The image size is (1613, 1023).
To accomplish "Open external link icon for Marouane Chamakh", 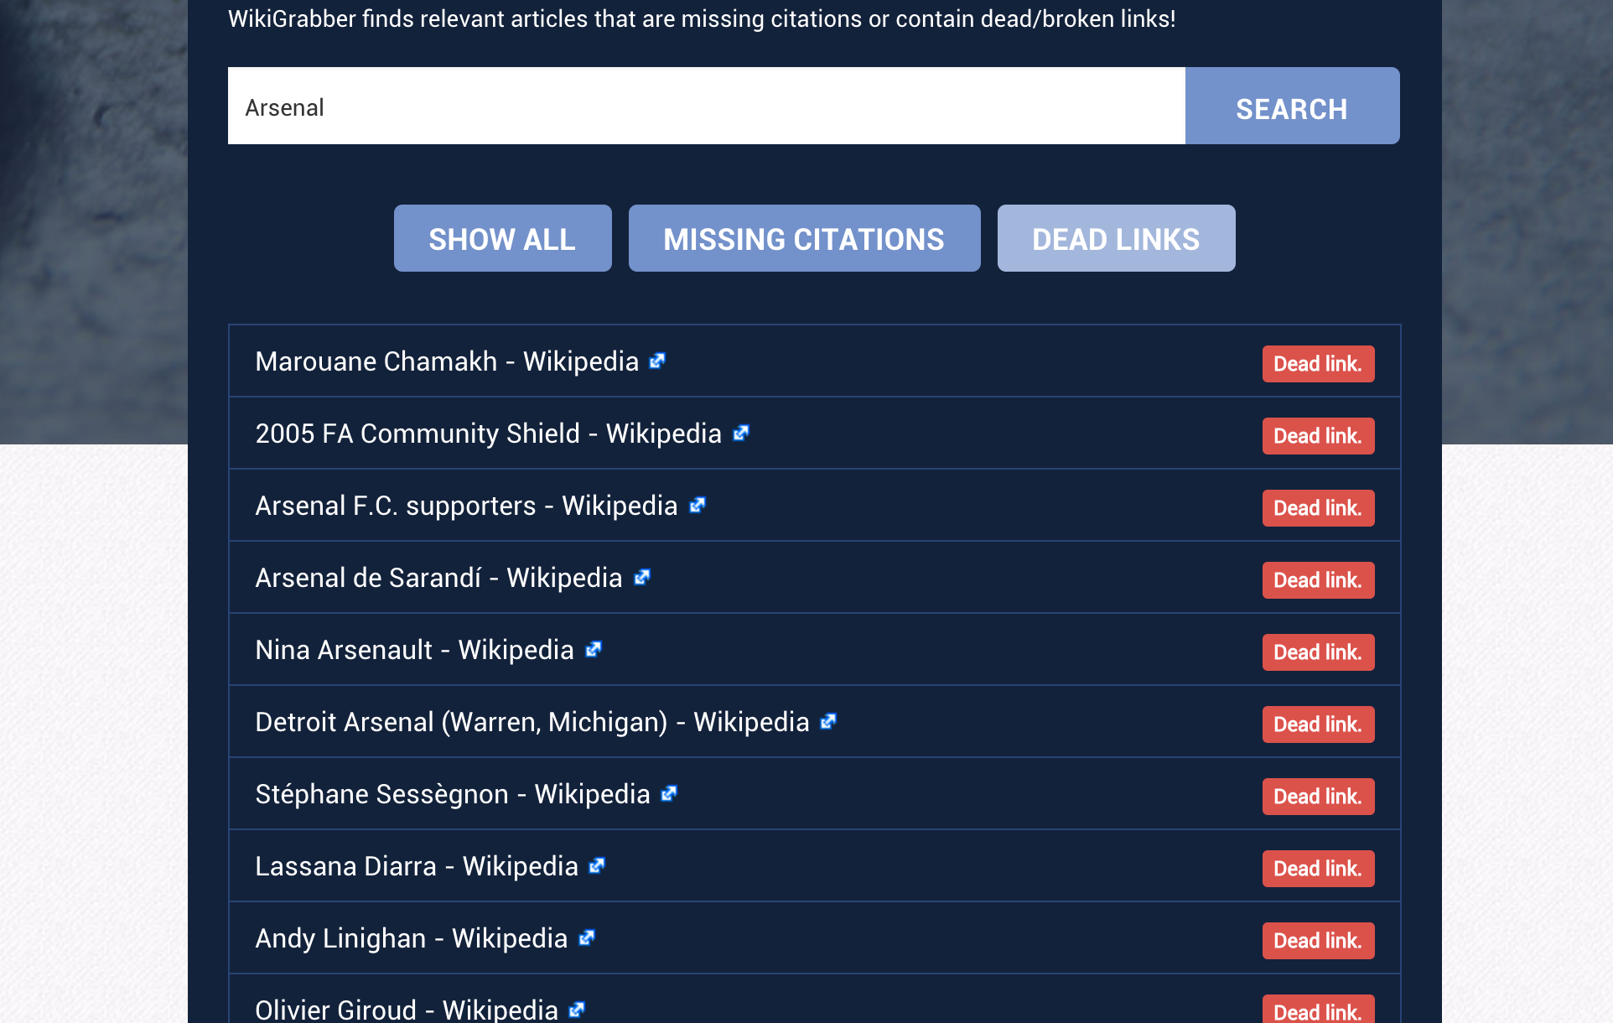I will click(x=658, y=361).
